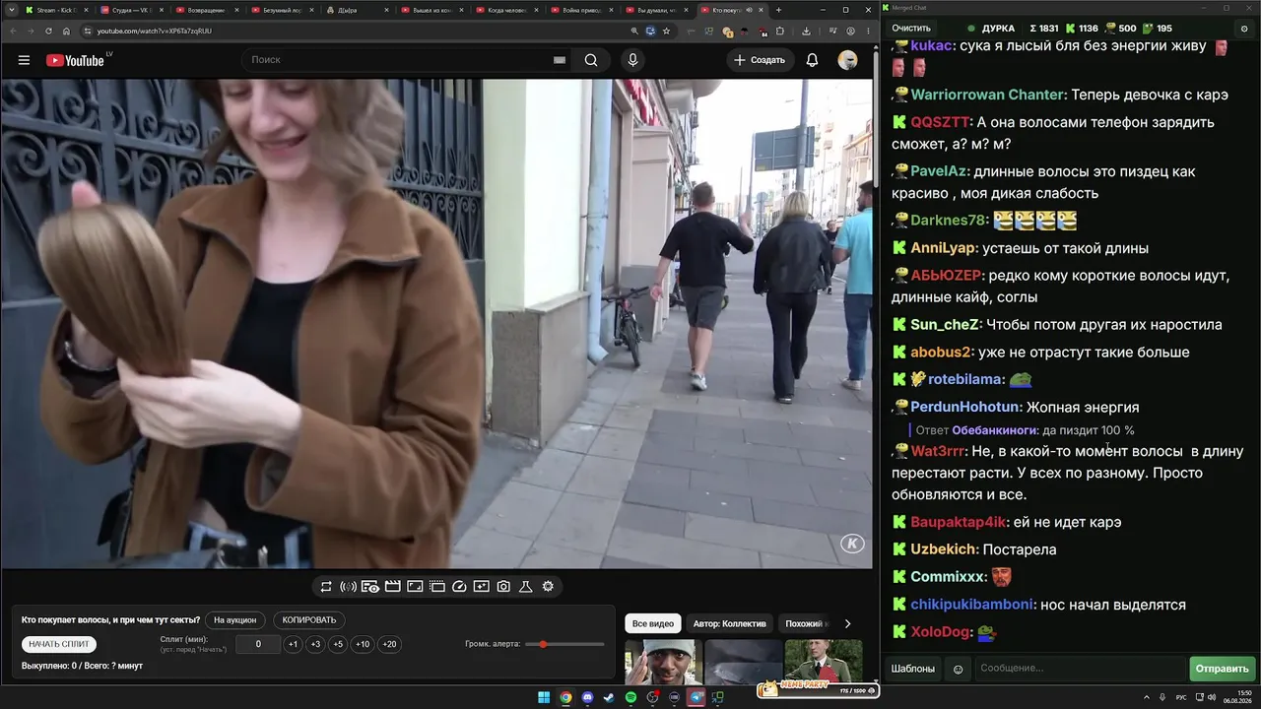Switch to the 'Stream – Kick' tab
This screenshot has width=1261, height=709.
click(x=56, y=10)
